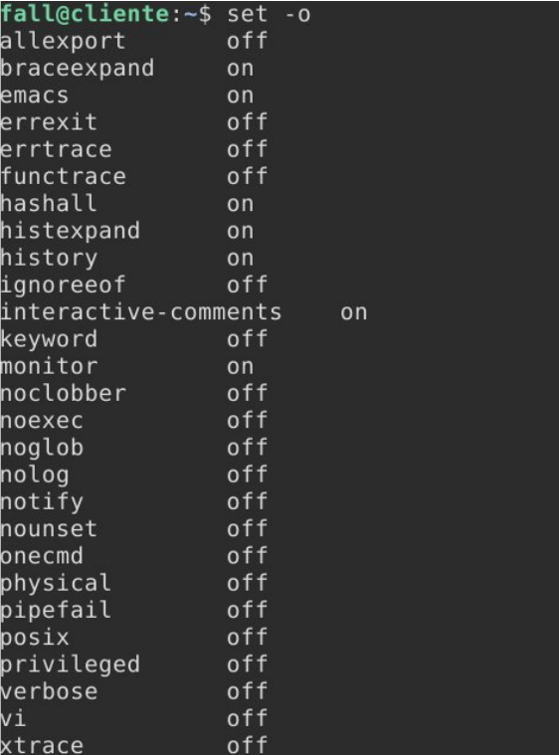Viewport: 559px width, 755px height.
Task: Click the history 'on' value
Action: [241, 259]
